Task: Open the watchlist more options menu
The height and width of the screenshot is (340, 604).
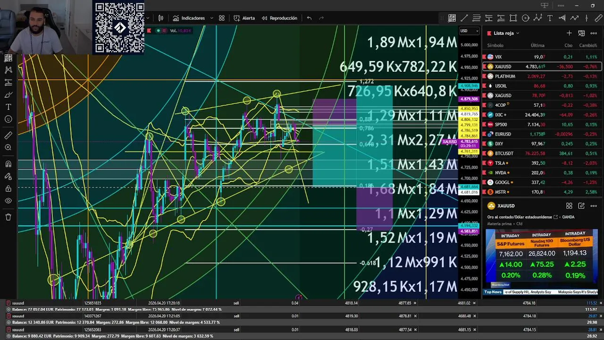Action: [594, 33]
